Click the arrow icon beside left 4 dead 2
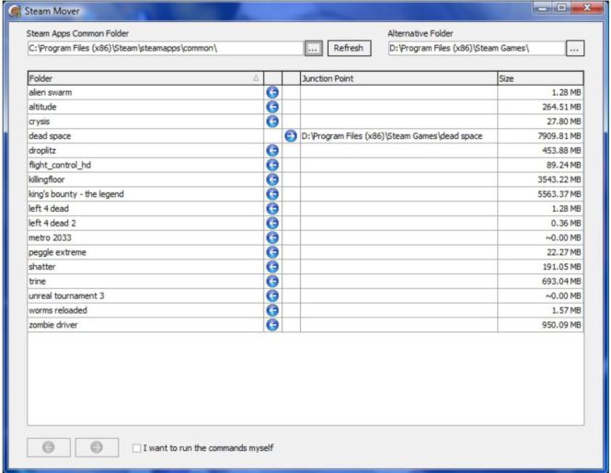 click(x=272, y=223)
